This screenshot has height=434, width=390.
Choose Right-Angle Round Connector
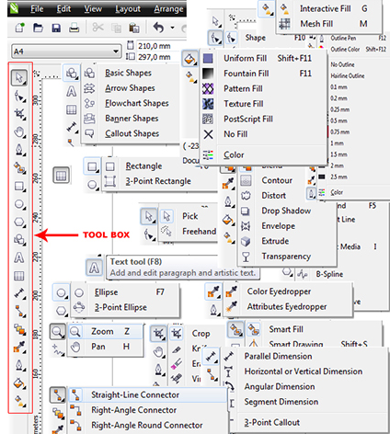point(147,426)
